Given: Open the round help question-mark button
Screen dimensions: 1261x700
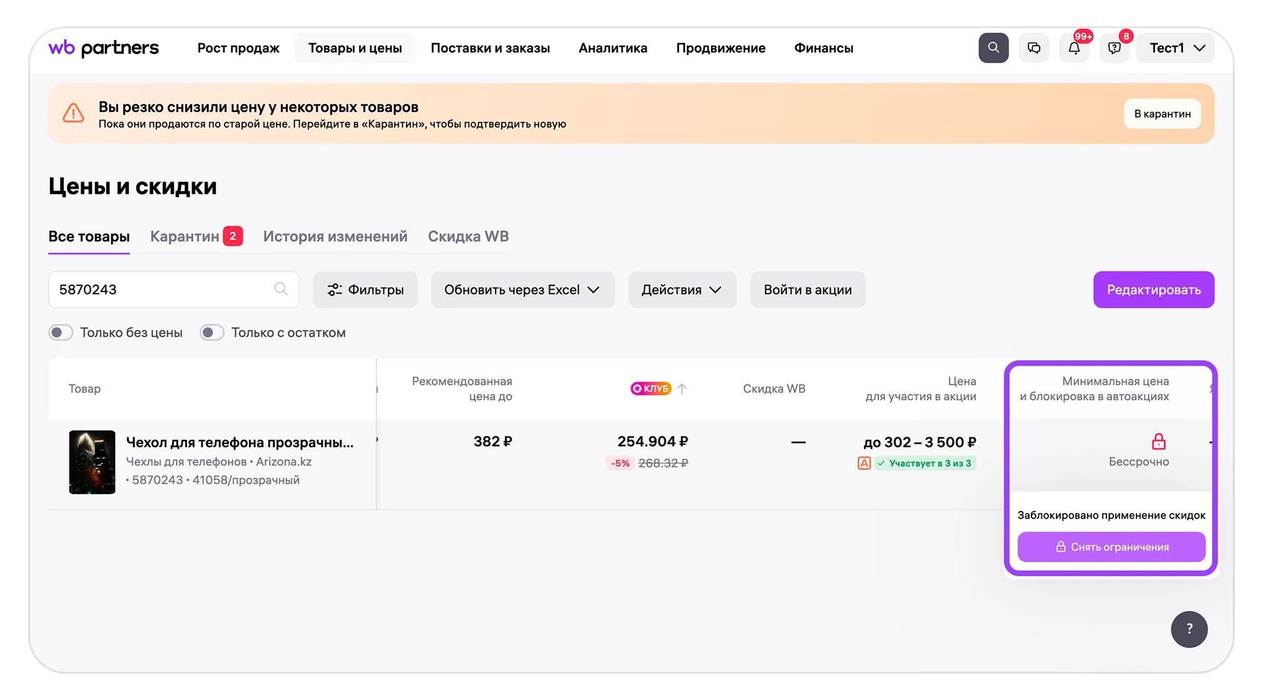Looking at the screenshot, I should click(x=1189, y=629).
